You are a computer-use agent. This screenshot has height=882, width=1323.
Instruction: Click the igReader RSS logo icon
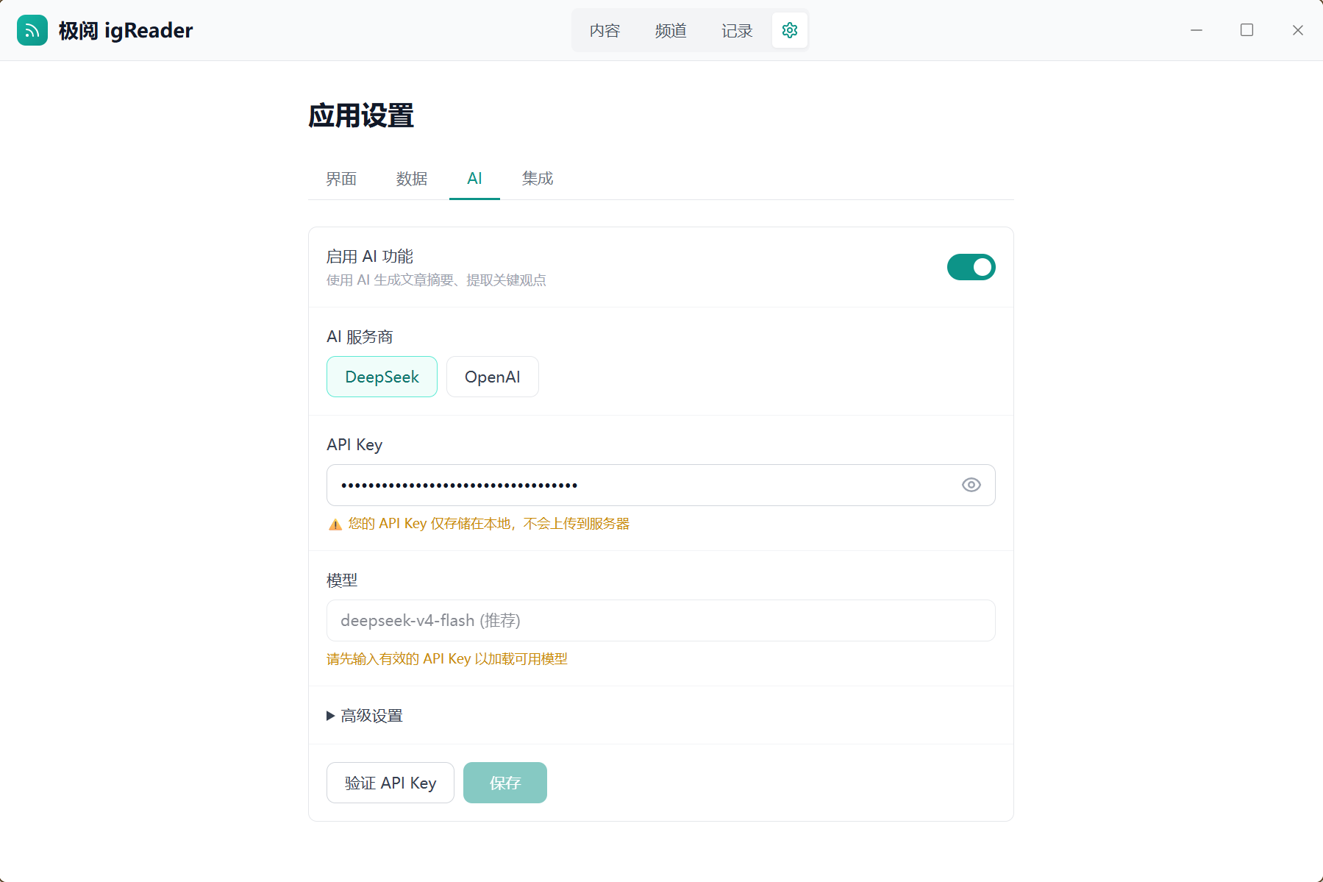coord(32,30)
